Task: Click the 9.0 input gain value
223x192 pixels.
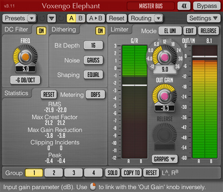Action: [x=165, y=69]
